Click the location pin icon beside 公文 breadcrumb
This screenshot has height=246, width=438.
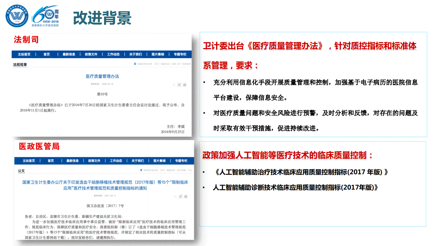pos(141,170)
